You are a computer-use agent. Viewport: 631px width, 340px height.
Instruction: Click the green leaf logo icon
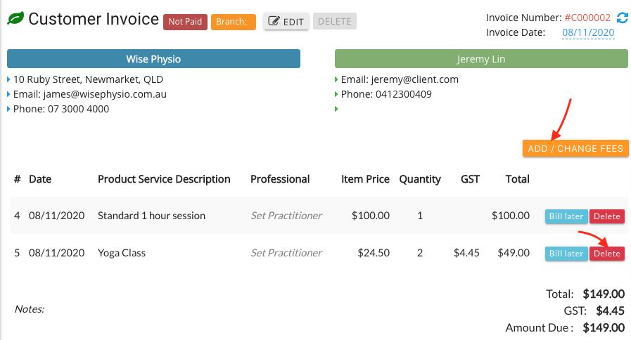pyautogui.click(x=15, y=18)
